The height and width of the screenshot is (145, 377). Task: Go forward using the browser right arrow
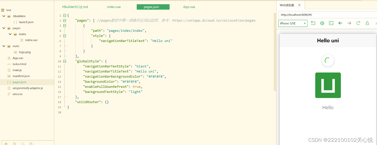pyautogui.click(x=349, y=23)
